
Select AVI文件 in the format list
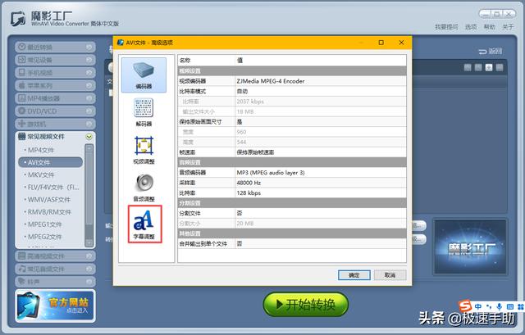(50, 162)
